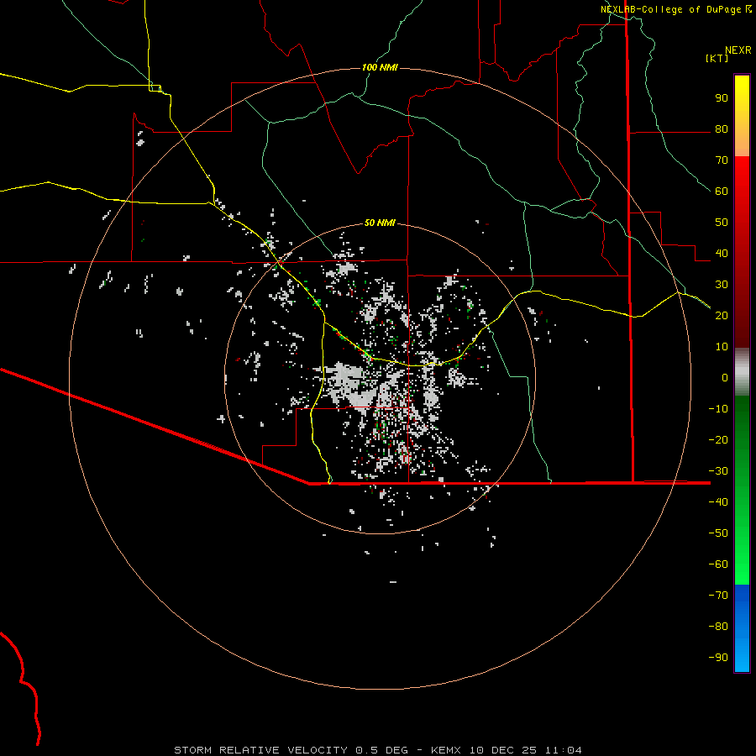Click the -40 value on velocity scale
The image size is (756, 756).
(718, 502)
